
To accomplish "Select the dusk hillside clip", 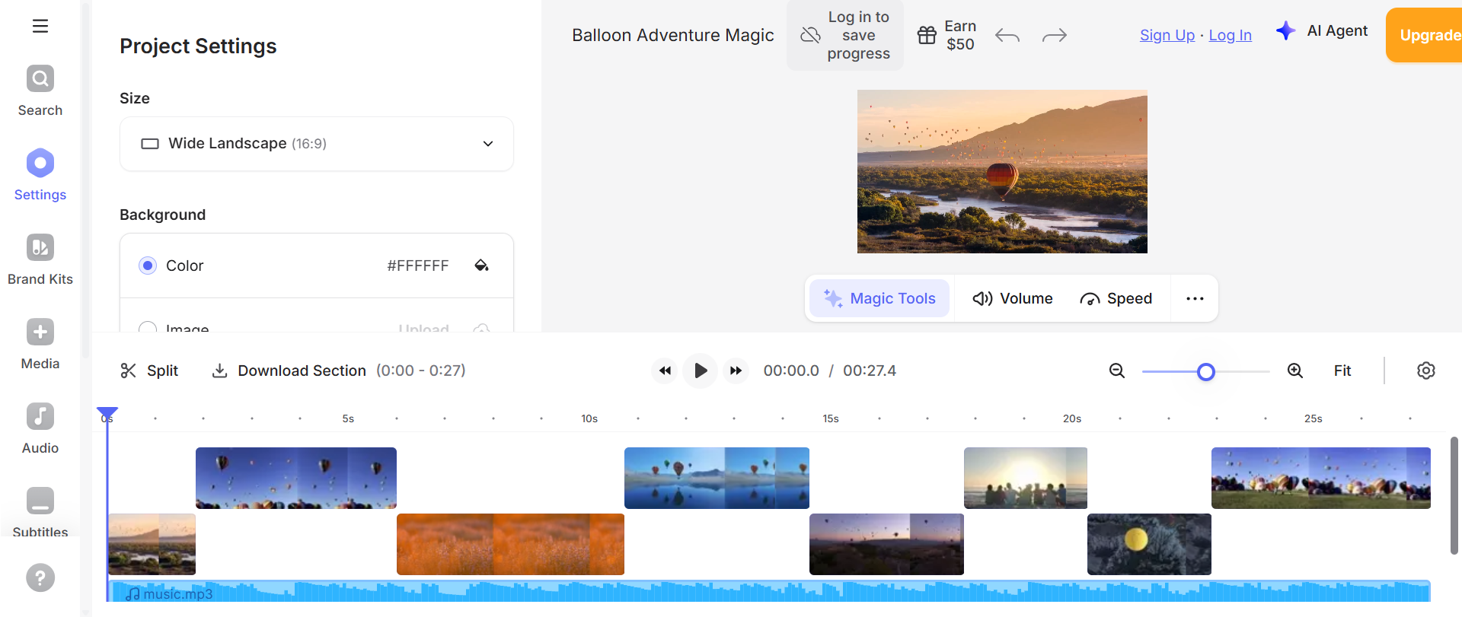I will point(886,544).
